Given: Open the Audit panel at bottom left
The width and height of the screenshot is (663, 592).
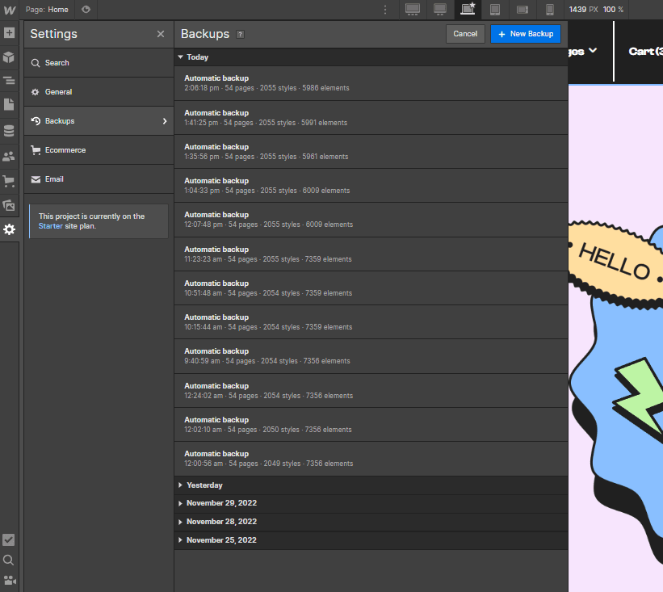Looking at the screenshot, I should [x=10, y=540].
